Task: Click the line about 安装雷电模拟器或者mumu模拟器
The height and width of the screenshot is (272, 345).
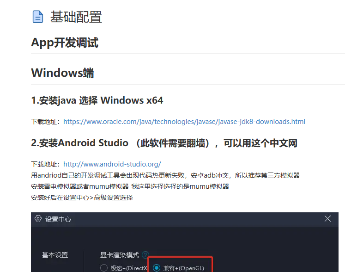Action: [x=130, y=186]
